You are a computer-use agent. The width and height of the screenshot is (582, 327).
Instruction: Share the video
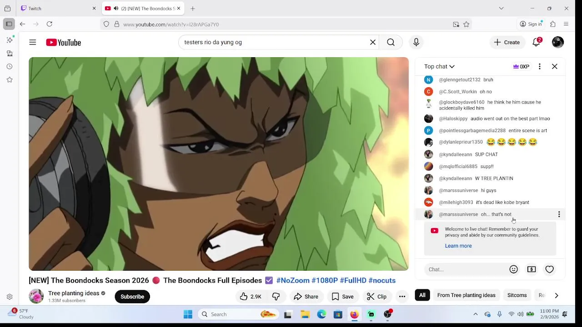(306, 297)
